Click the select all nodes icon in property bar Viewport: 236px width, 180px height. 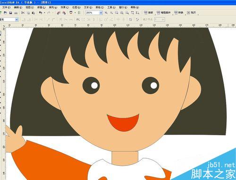(137, 19)
